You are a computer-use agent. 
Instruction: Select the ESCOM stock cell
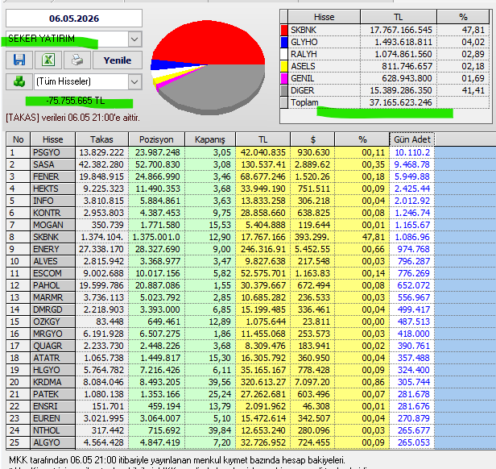(x=53, y=273)
